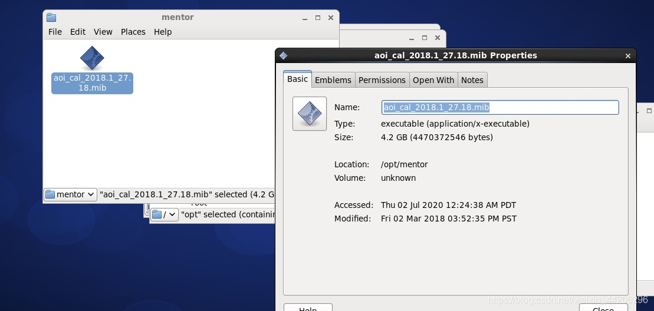Switch to the Open With tab
The width and height of the screenshot is (654, 311).
coord(433,80)
